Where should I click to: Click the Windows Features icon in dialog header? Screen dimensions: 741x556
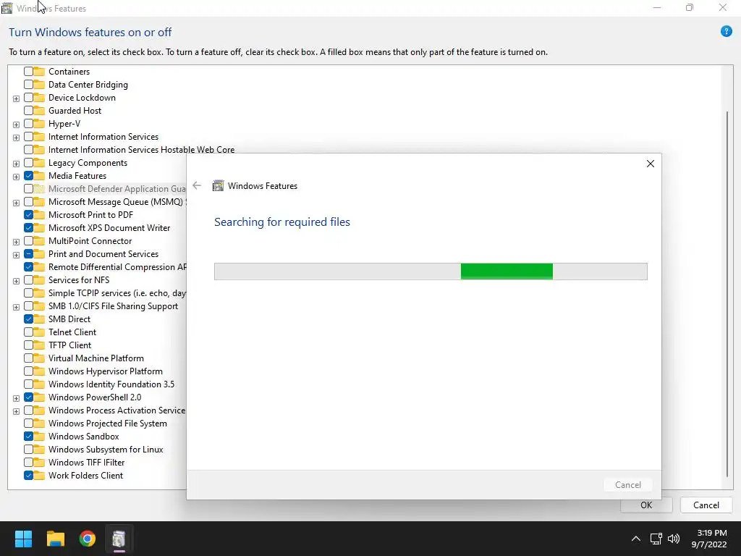(218, 186)
